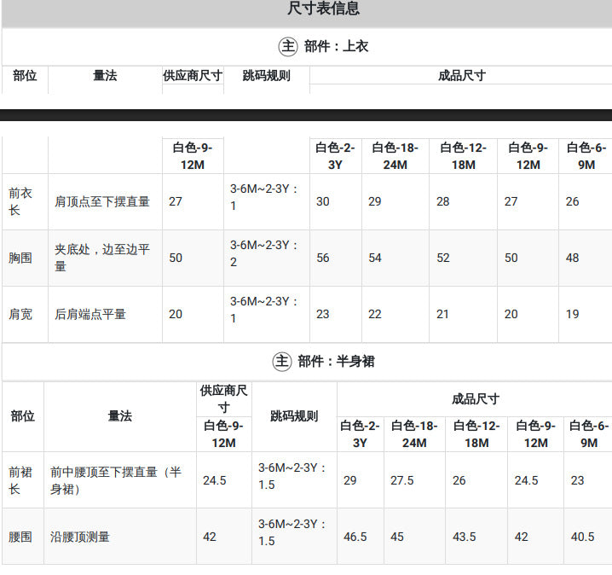The image size is (612, 575).
Task: Click 成品尺寸 header in the 半身裙 table
Action: (476, 398)
